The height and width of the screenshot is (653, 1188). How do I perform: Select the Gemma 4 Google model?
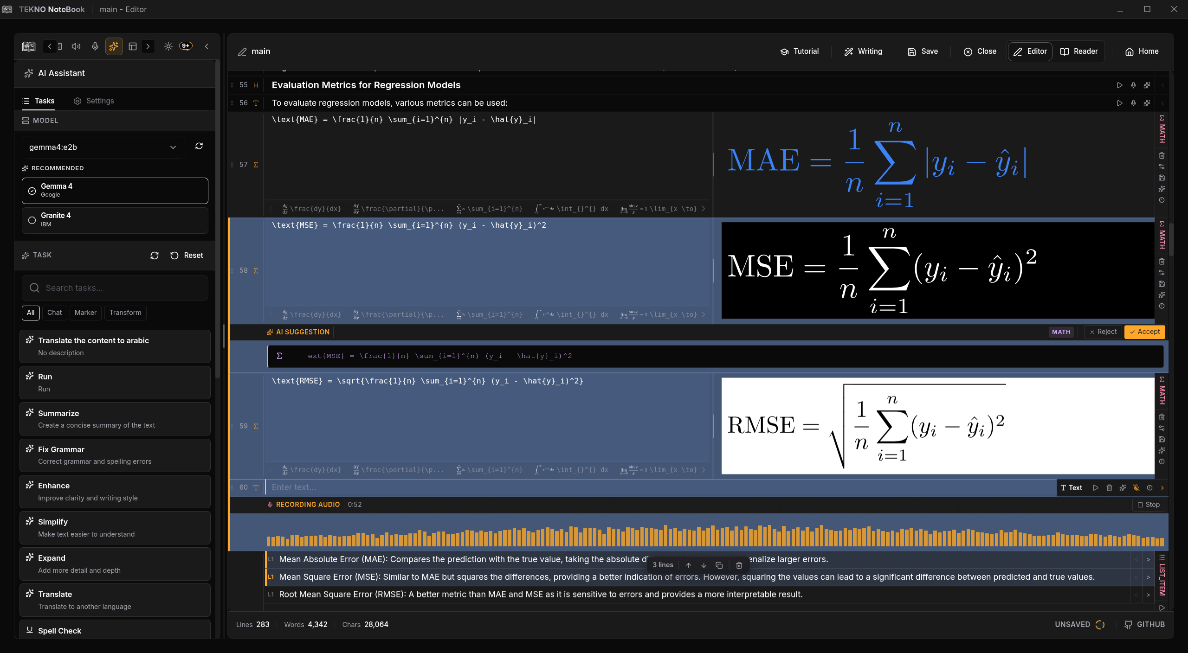tap(115, 190)
